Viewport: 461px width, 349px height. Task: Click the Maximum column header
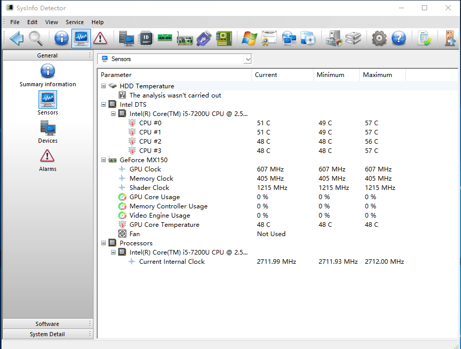click(x=382, y=75)
